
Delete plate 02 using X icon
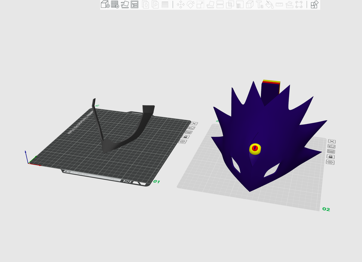click(331, 141)
